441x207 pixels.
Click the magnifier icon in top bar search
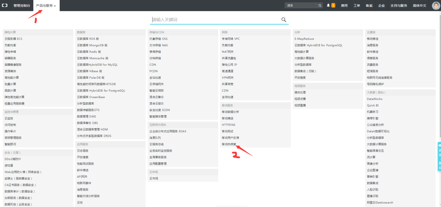pos(320,5)
